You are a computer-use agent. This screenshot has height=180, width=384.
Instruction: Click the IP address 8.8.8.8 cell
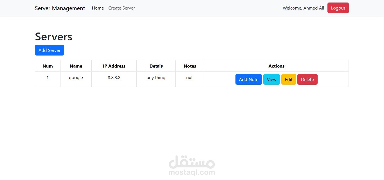[x=114, y=78]
